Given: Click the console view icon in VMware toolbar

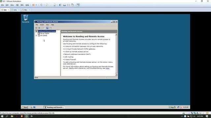Looking at the screenshot, I should click(78, 5).
